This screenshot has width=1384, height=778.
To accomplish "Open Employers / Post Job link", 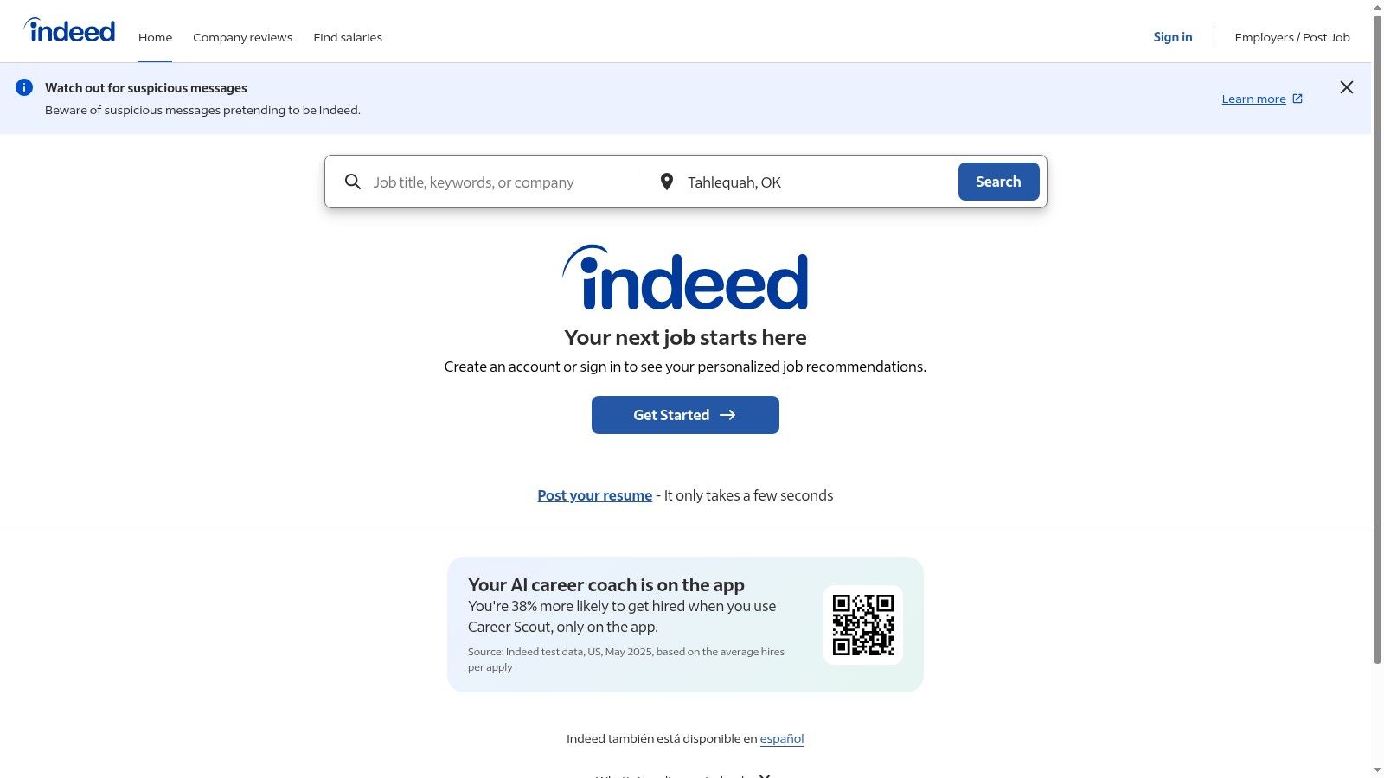I will pyautogui.click(x=1291, y=37).
